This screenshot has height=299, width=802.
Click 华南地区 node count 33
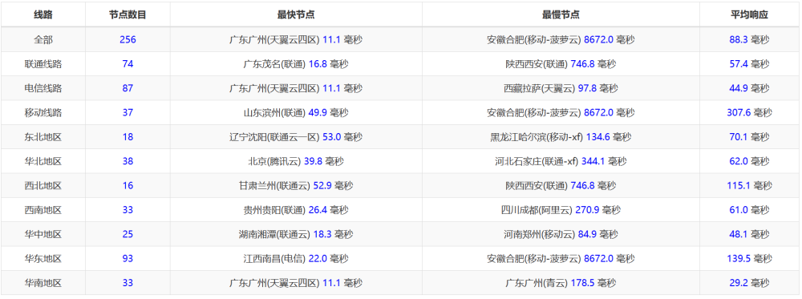(128, 283)
